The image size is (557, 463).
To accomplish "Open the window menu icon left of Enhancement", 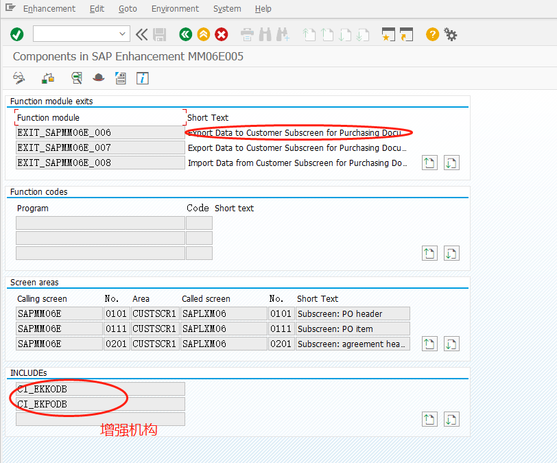I will (10, 8).
